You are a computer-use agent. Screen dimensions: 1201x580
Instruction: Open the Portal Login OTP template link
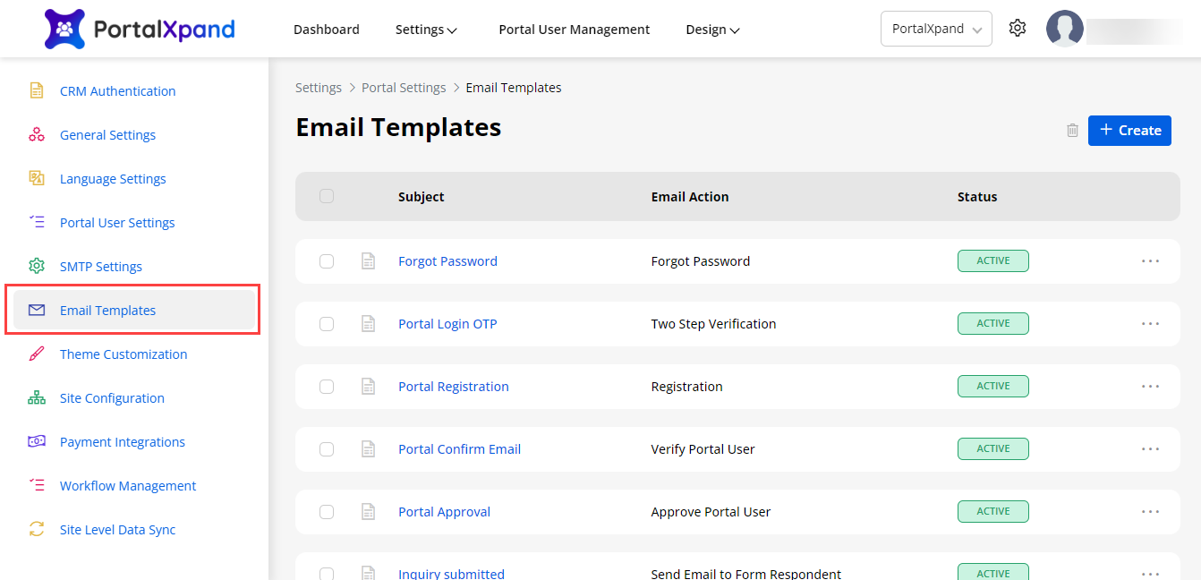(x=447, y=324)
